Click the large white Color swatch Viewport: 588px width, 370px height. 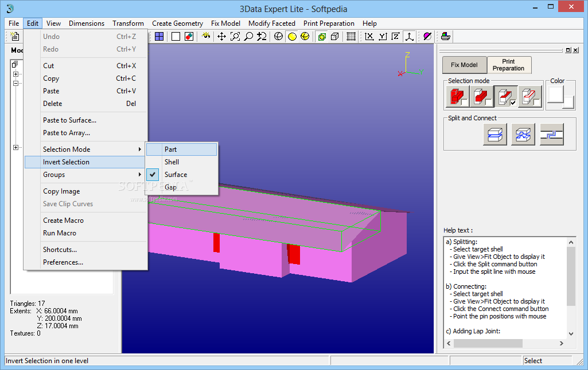pyautogui.click(x=555, y=95)
